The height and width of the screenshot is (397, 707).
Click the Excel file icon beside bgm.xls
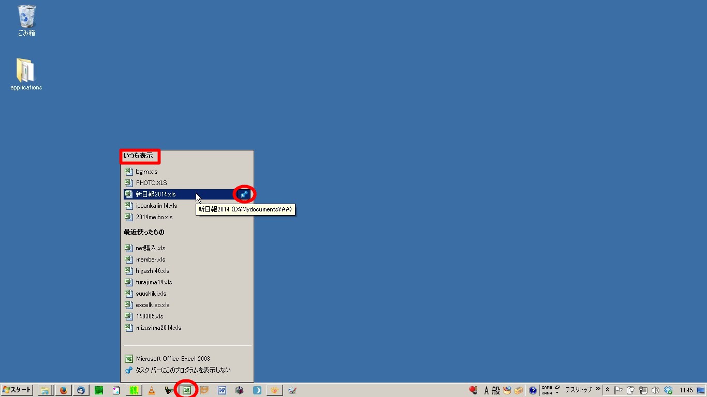coord(129,172)
